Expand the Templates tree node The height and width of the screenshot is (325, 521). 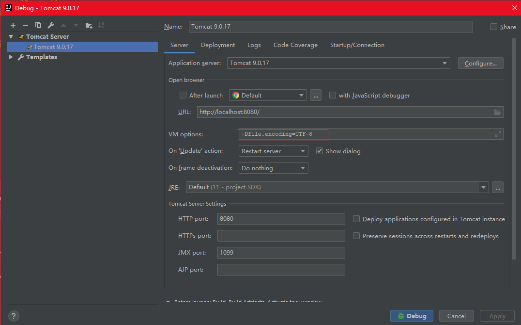(11, 57)
